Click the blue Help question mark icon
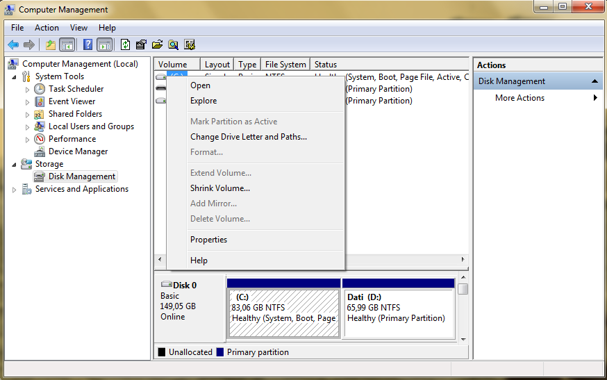 coord(88,44)
